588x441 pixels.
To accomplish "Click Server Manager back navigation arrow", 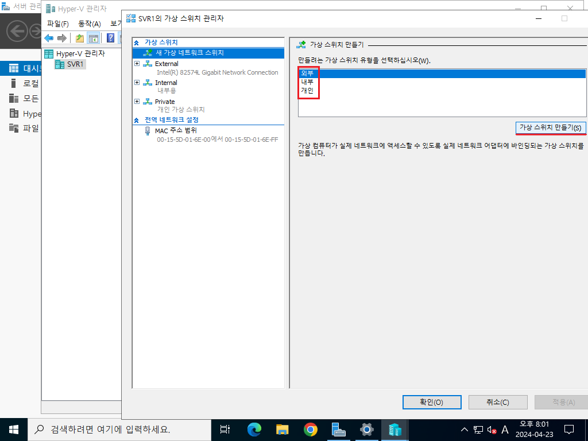I will tap(17, 31).
